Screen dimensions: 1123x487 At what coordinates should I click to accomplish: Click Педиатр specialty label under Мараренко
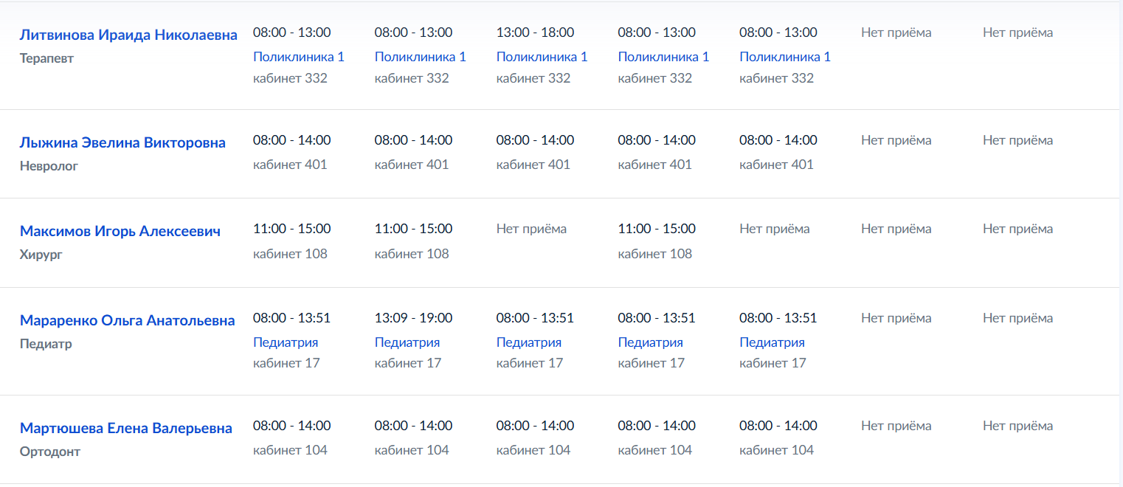(46, 344)
